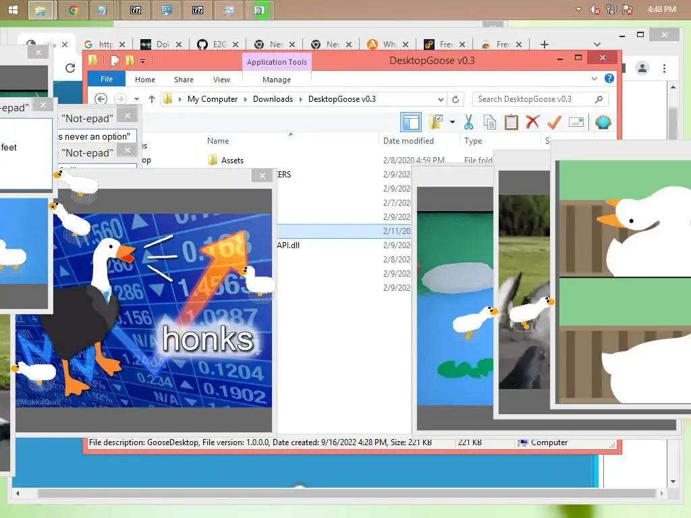Click the honks goose stonks image
The image size is (691, 518).
click(x=144, y=310)
